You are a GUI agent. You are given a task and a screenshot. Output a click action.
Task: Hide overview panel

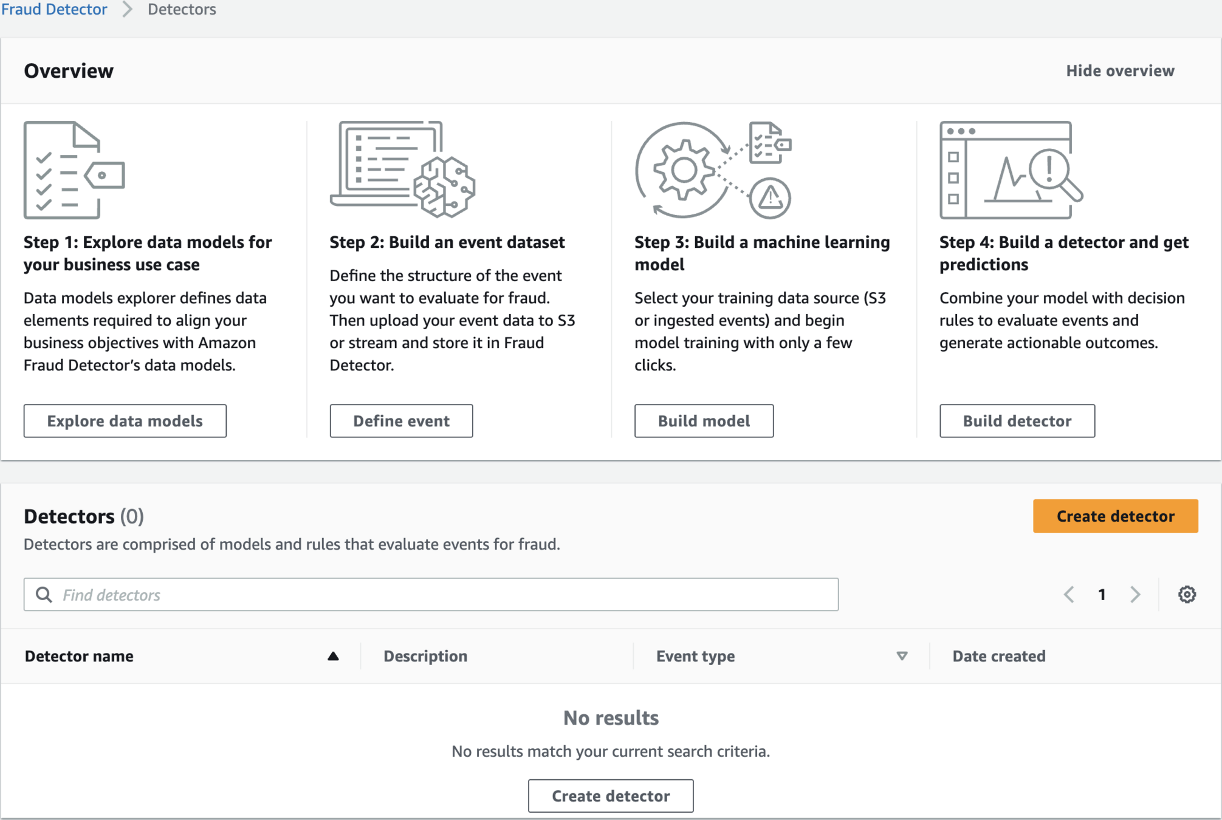coord(1119,70)
